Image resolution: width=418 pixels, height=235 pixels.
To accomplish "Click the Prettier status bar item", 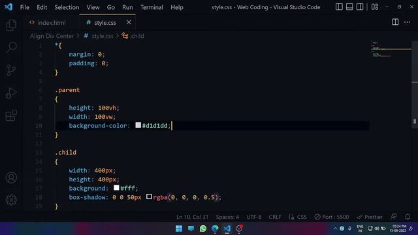I will (x=370, y=217).
